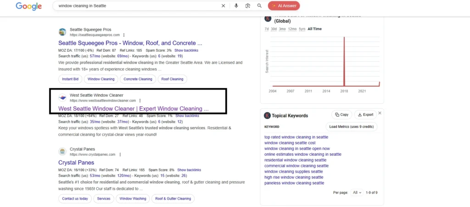Click the Instant Bid sitelink chip
This screenshot has width=470, height=207.
[70, 79]
